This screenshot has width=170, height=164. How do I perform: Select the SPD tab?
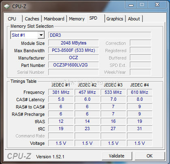[95, 18]
